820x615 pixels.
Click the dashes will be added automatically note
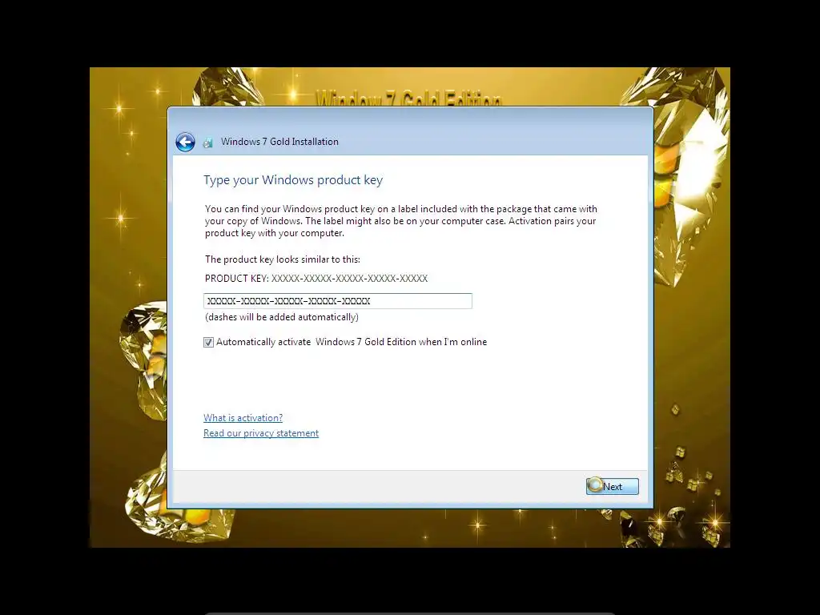click(x=282, y=317)
